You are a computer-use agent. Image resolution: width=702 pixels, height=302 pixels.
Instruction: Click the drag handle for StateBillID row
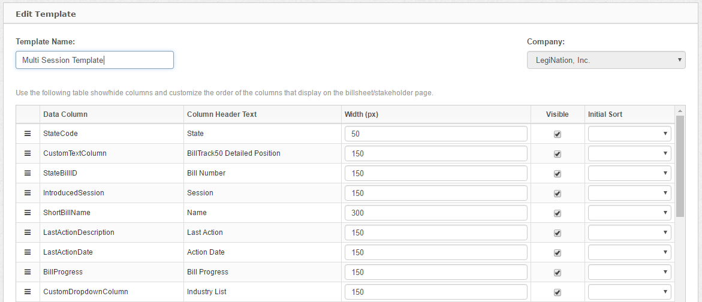point(28,173)
